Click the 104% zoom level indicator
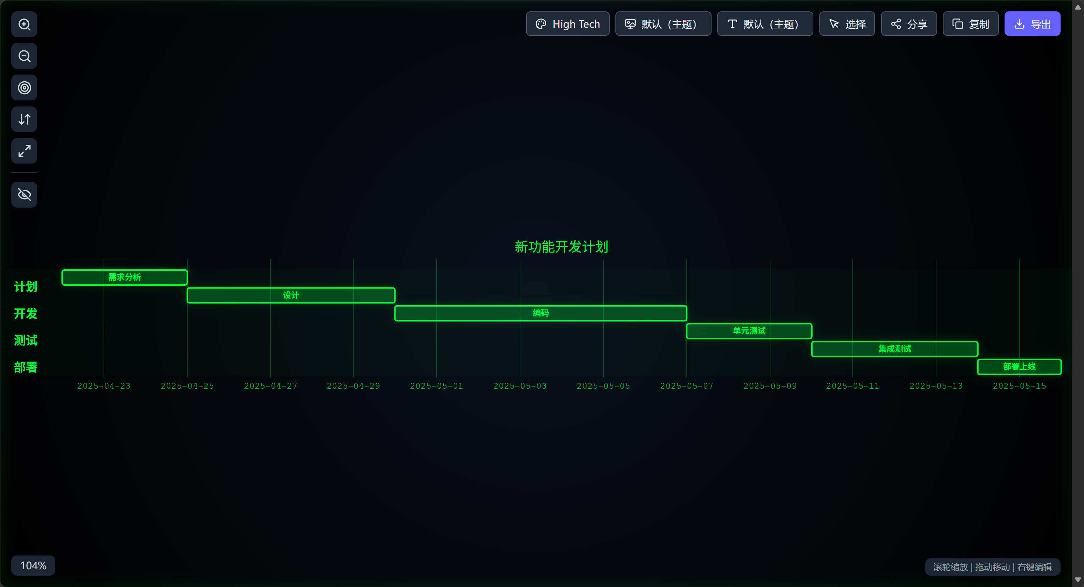Image resolution: width=1084 pixels, height=587 pixels. (x=33, y=565)
